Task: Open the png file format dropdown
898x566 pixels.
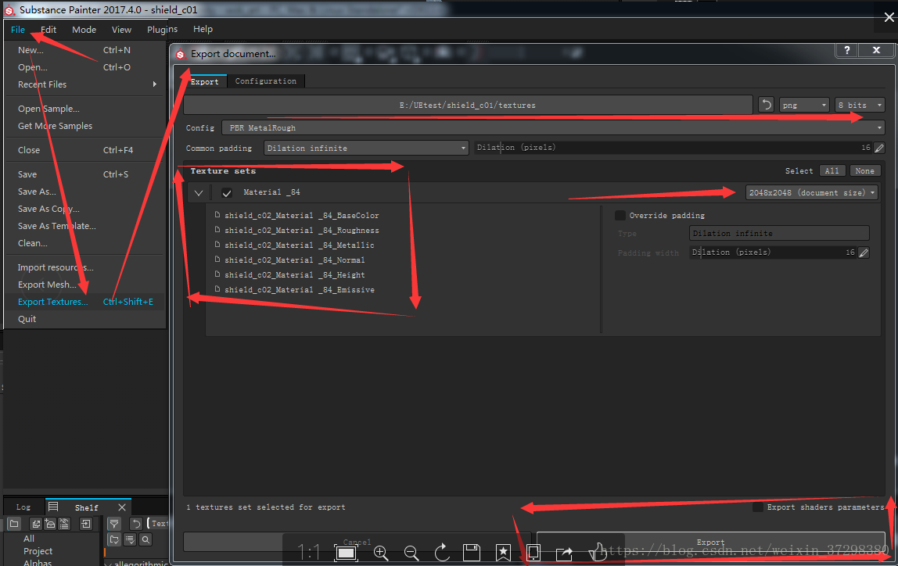Action: tap(804, 105)
